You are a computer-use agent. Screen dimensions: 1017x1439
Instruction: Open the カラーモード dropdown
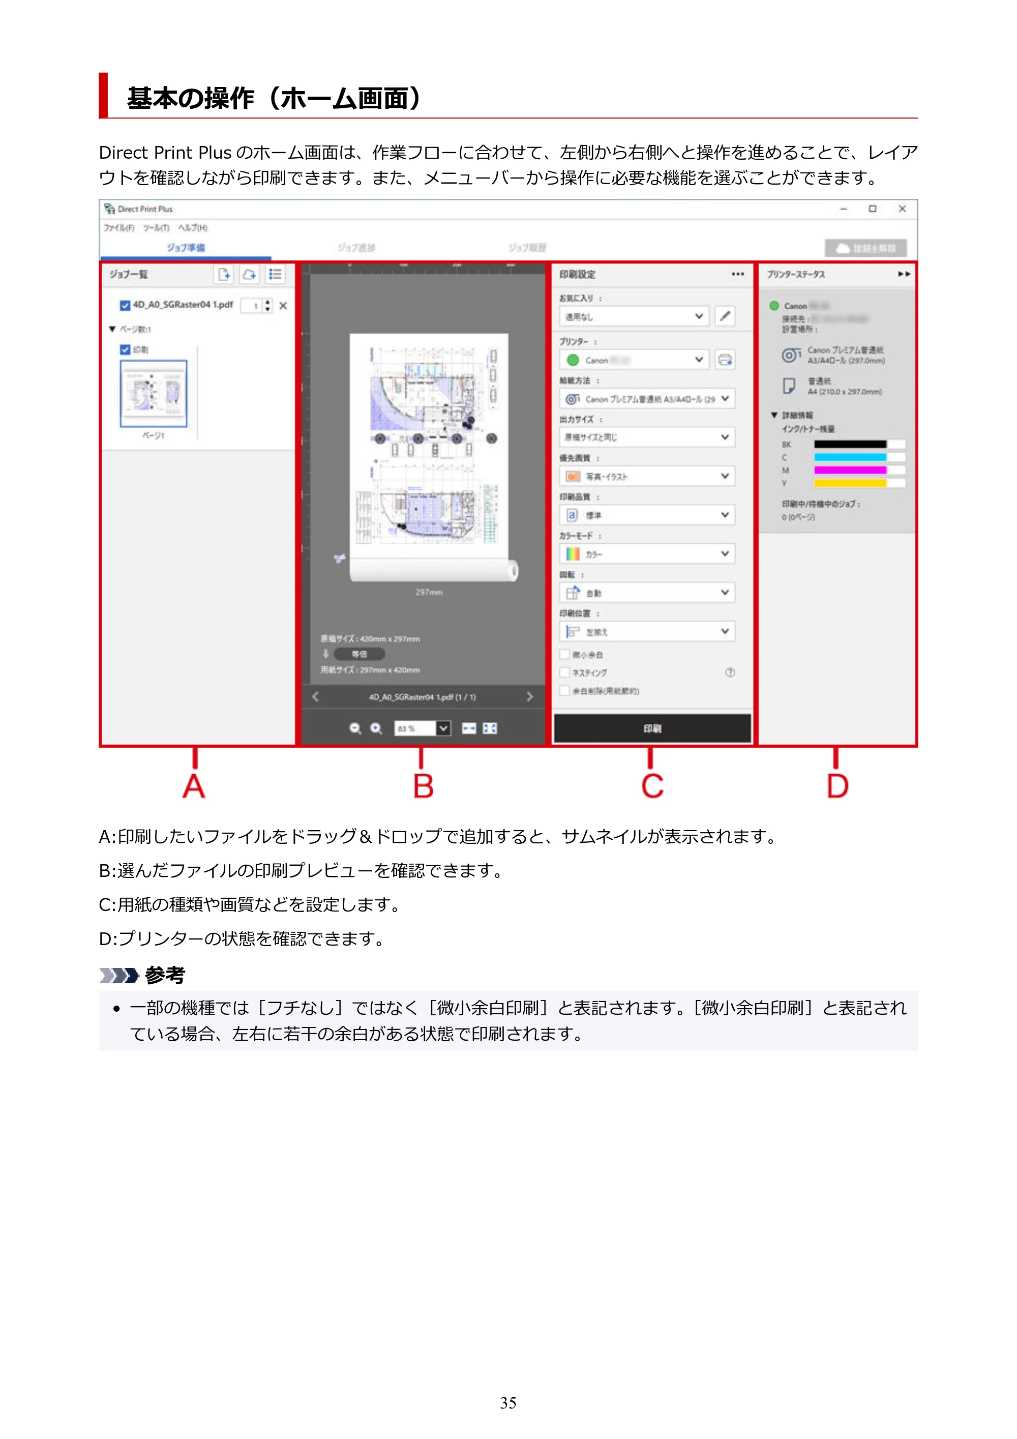click(647, 554)
